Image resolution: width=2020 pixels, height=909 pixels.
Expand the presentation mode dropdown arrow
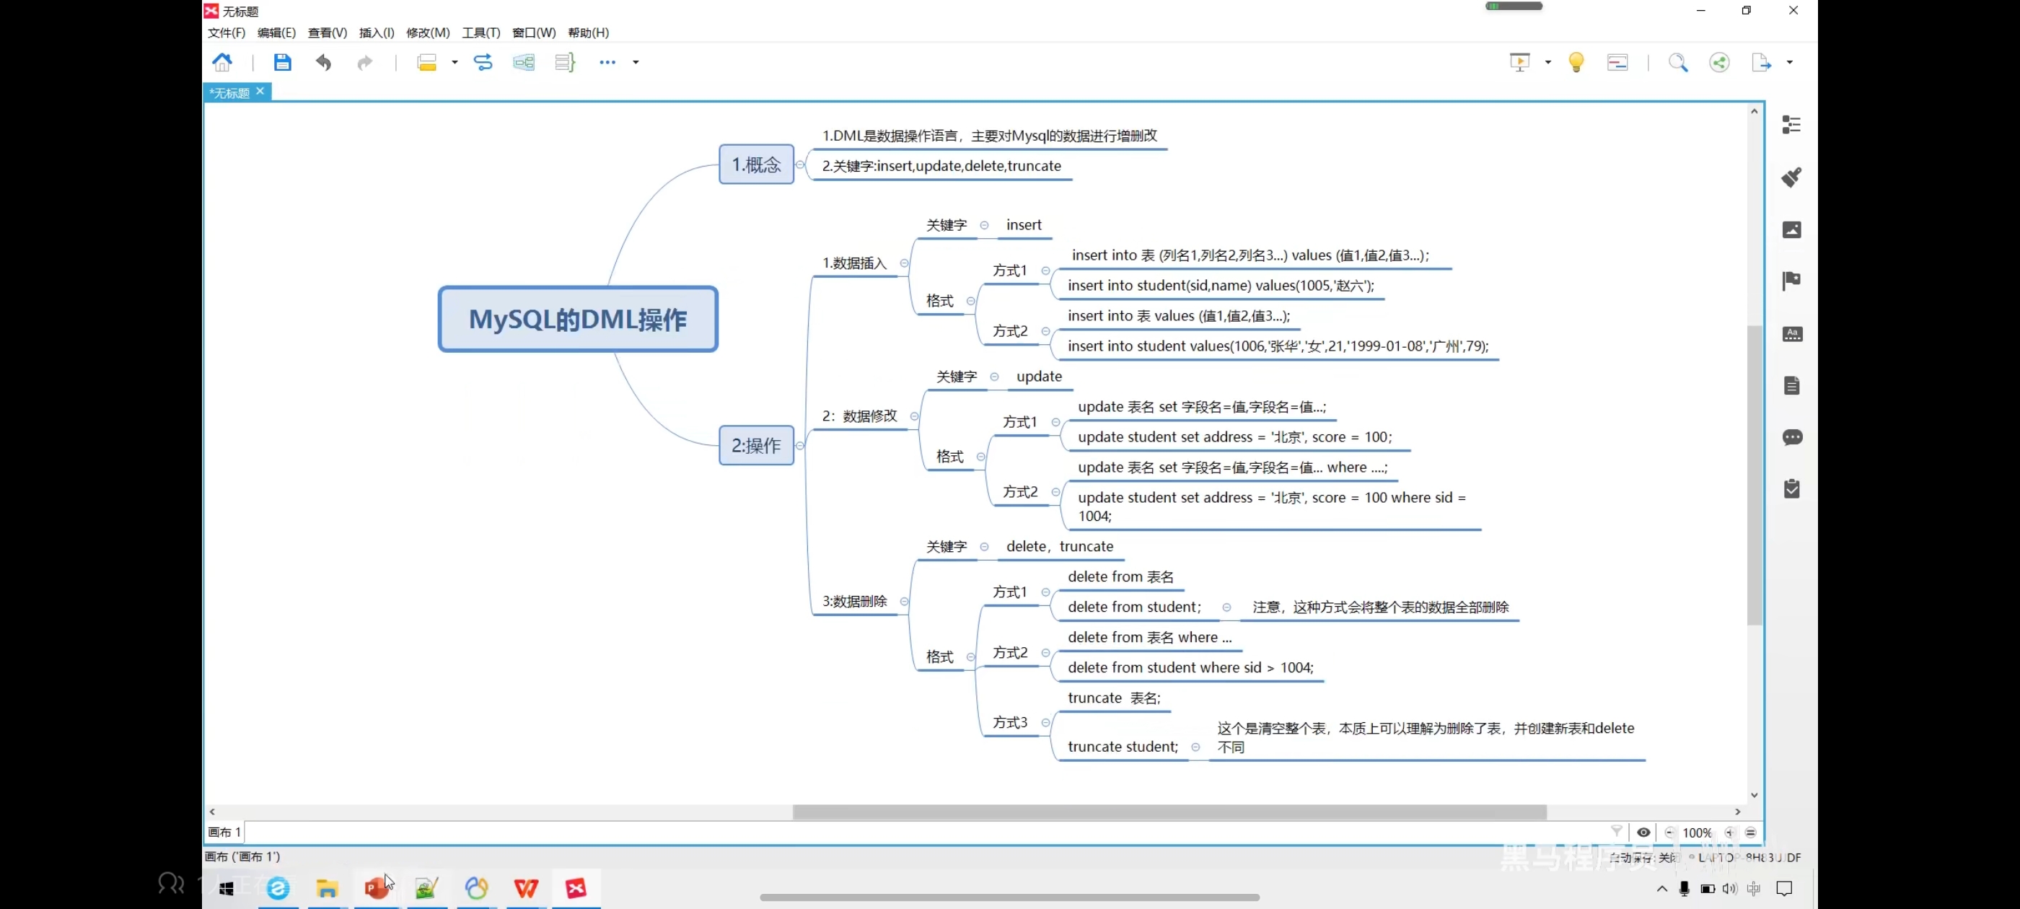[1547, 62]
